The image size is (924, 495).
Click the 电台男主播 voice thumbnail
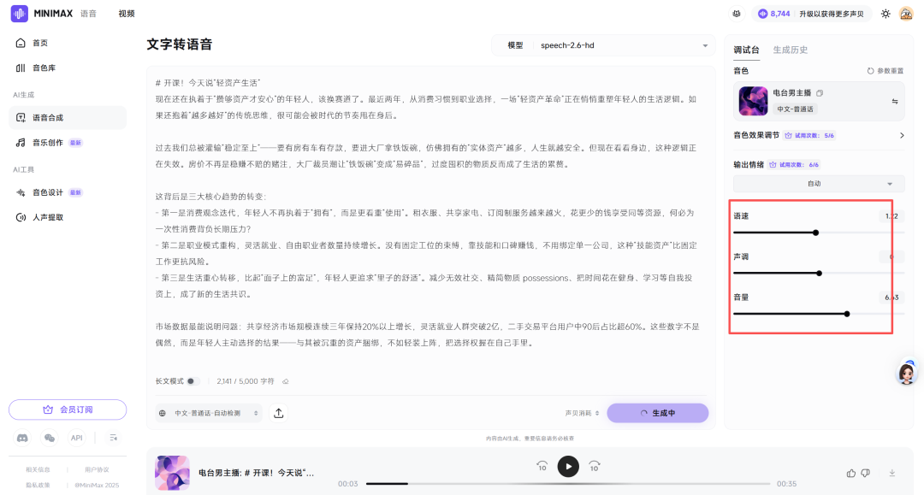point(753,101)
